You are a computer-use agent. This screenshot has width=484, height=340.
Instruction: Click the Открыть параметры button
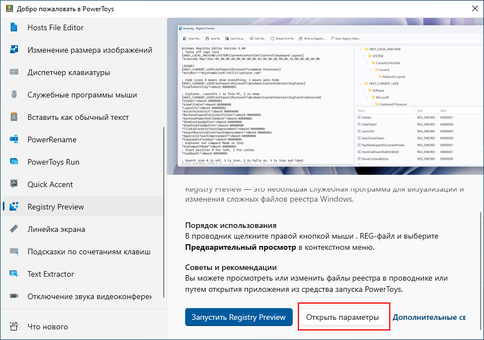click(342, 317)
